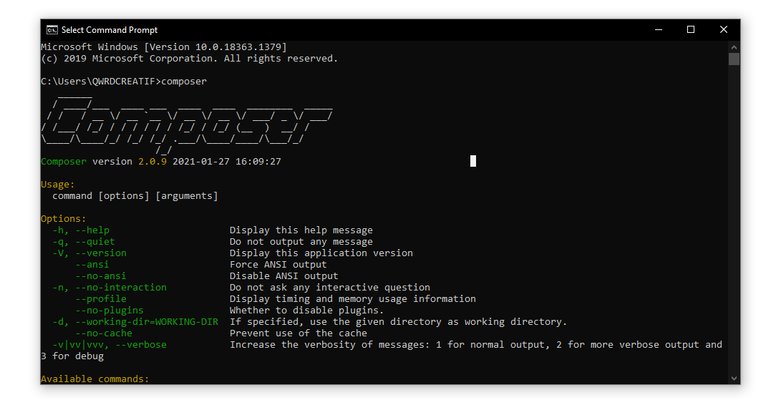Close the Command Prompt window
Viewport: 771px width, 405px height.
[x=724, y=30]
